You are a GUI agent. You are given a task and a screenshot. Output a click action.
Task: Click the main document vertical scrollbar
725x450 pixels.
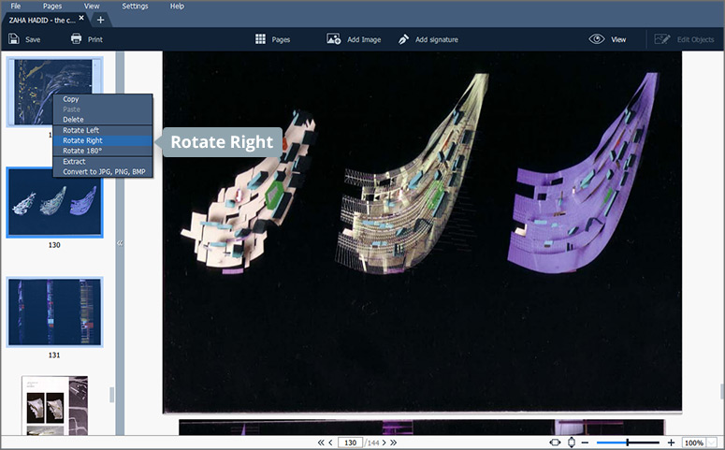pyautogui.click(x=722, y=391)
